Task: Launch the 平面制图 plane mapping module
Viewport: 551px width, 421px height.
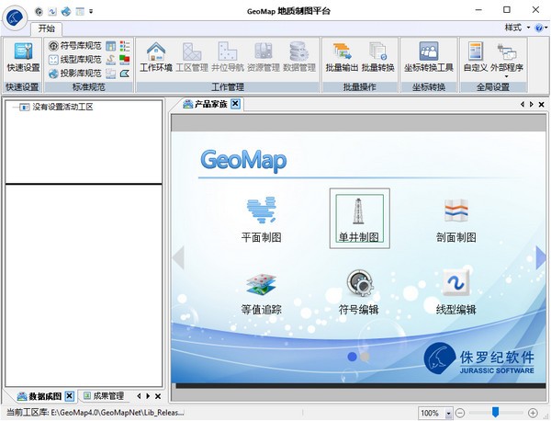Action: [x=261, y=220]
